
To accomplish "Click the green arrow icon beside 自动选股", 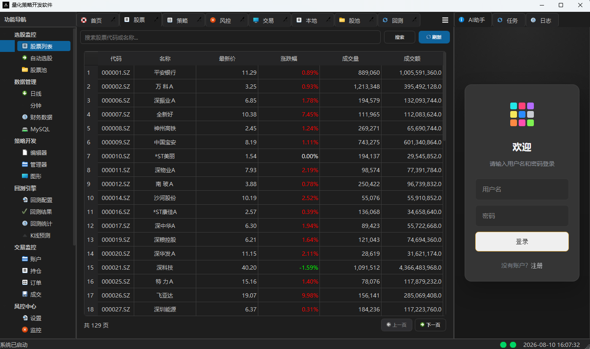I will [x=25, y=58].
